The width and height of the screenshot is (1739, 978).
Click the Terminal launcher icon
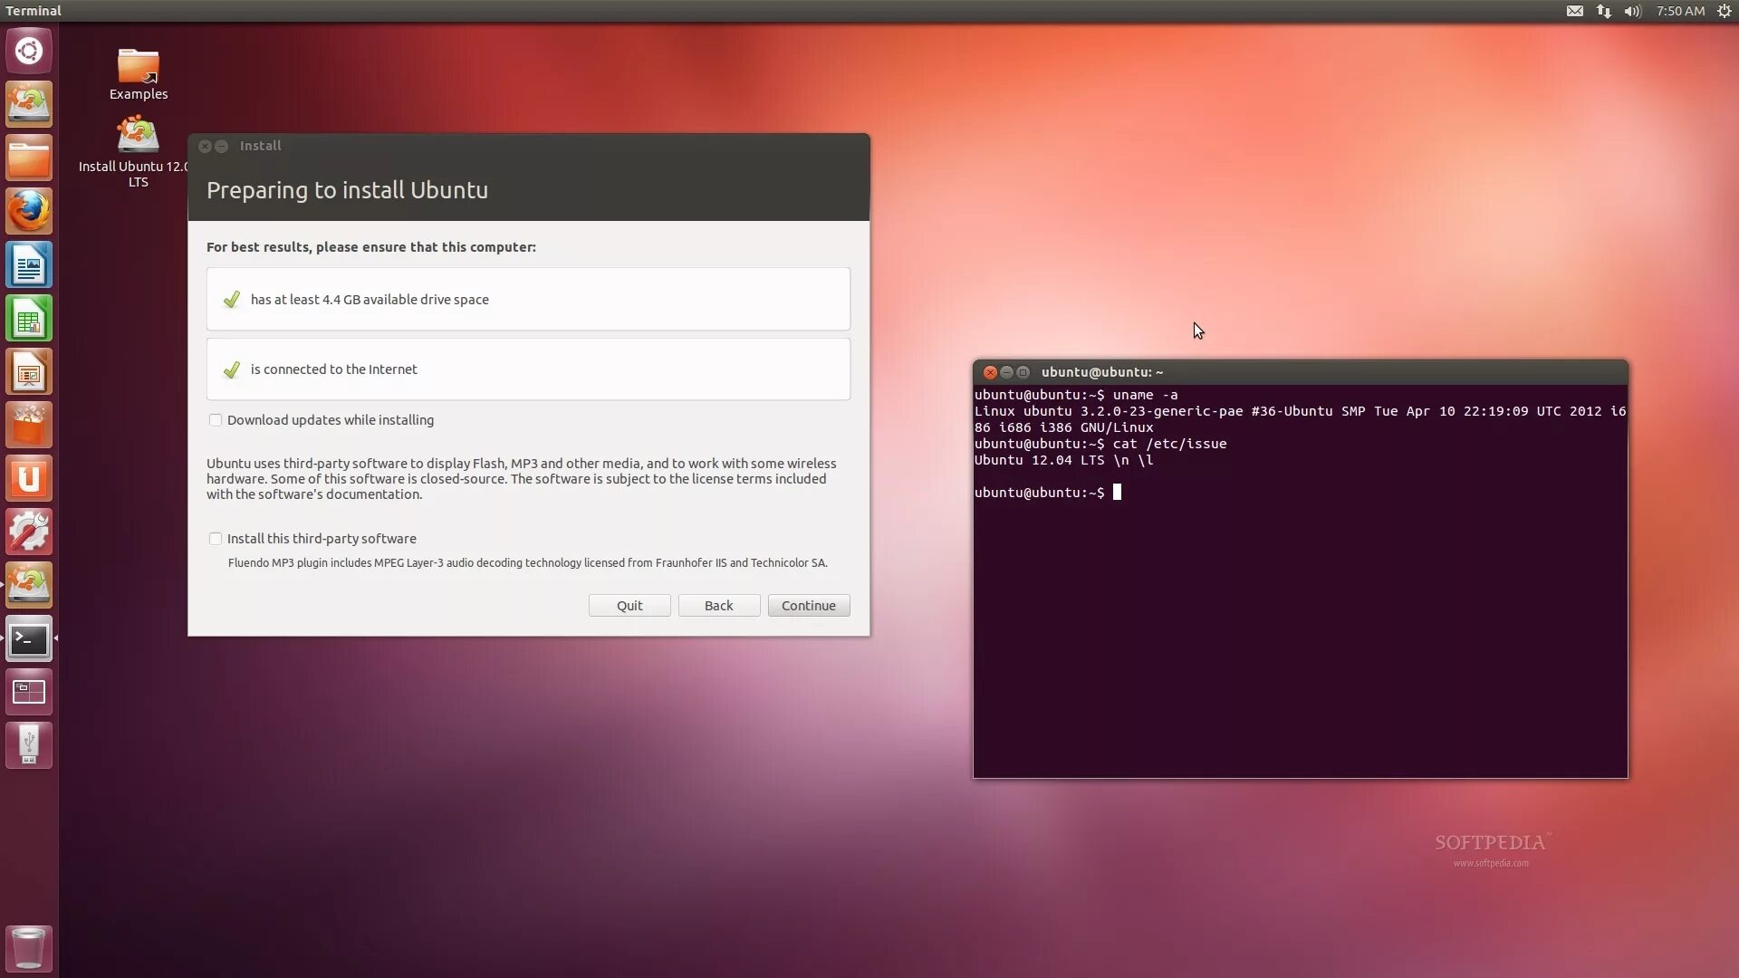(x=29, y=639)
